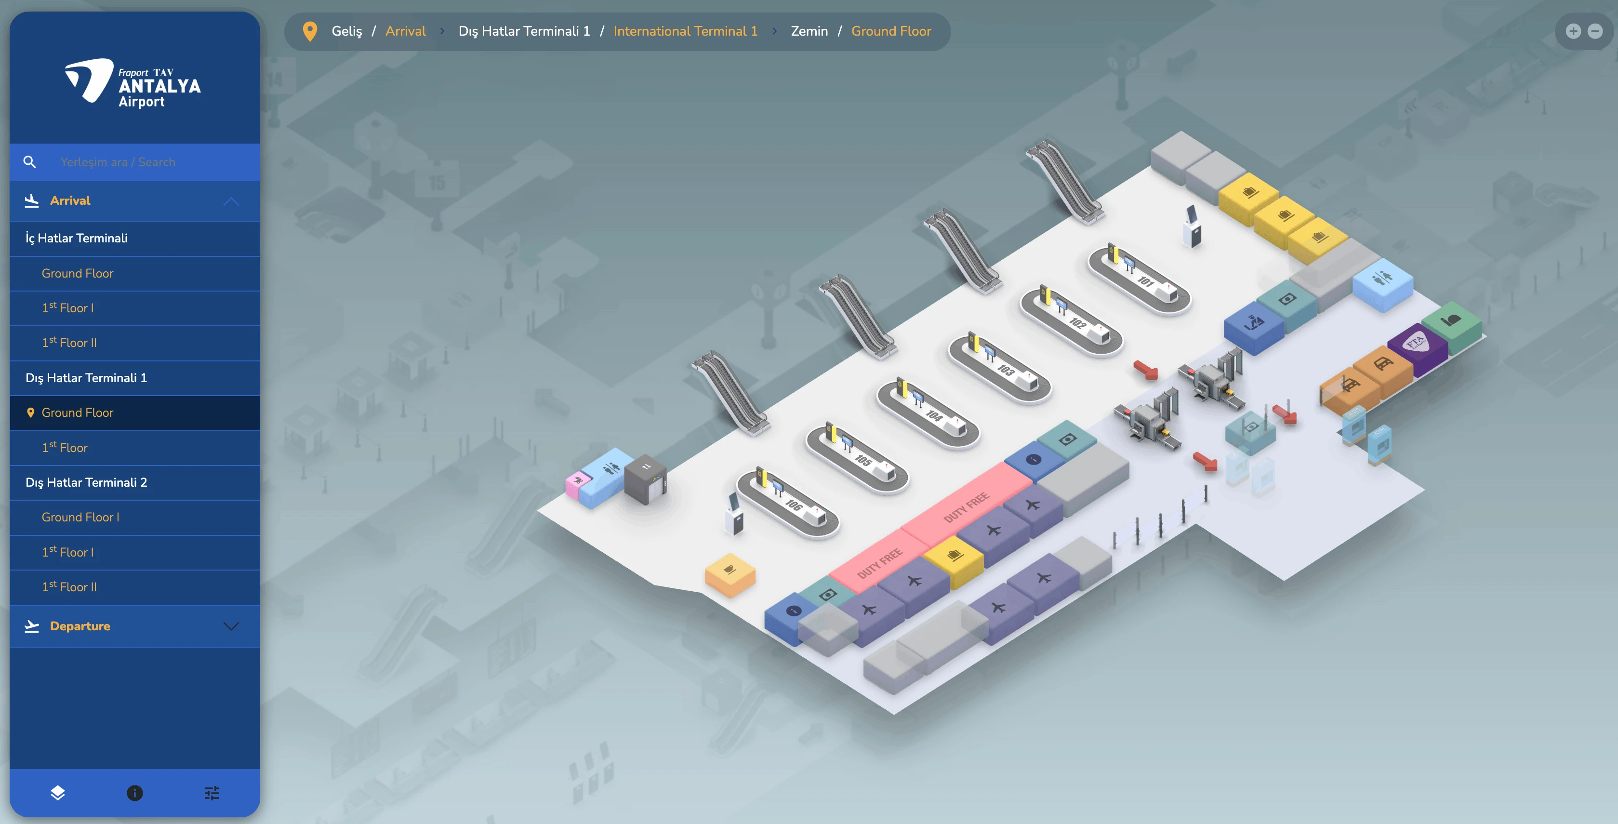Click International Terminal 1 breadcrumb
The height and width of the screenshot is (824, 1618).
click(x=685, y=31)
